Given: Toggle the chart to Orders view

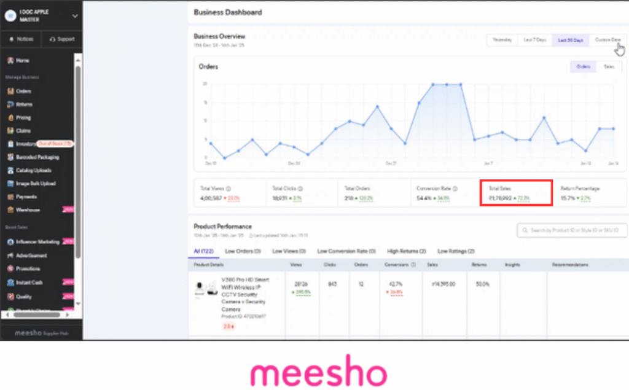Looking at the screenshot, I should [x=584, y=66].
